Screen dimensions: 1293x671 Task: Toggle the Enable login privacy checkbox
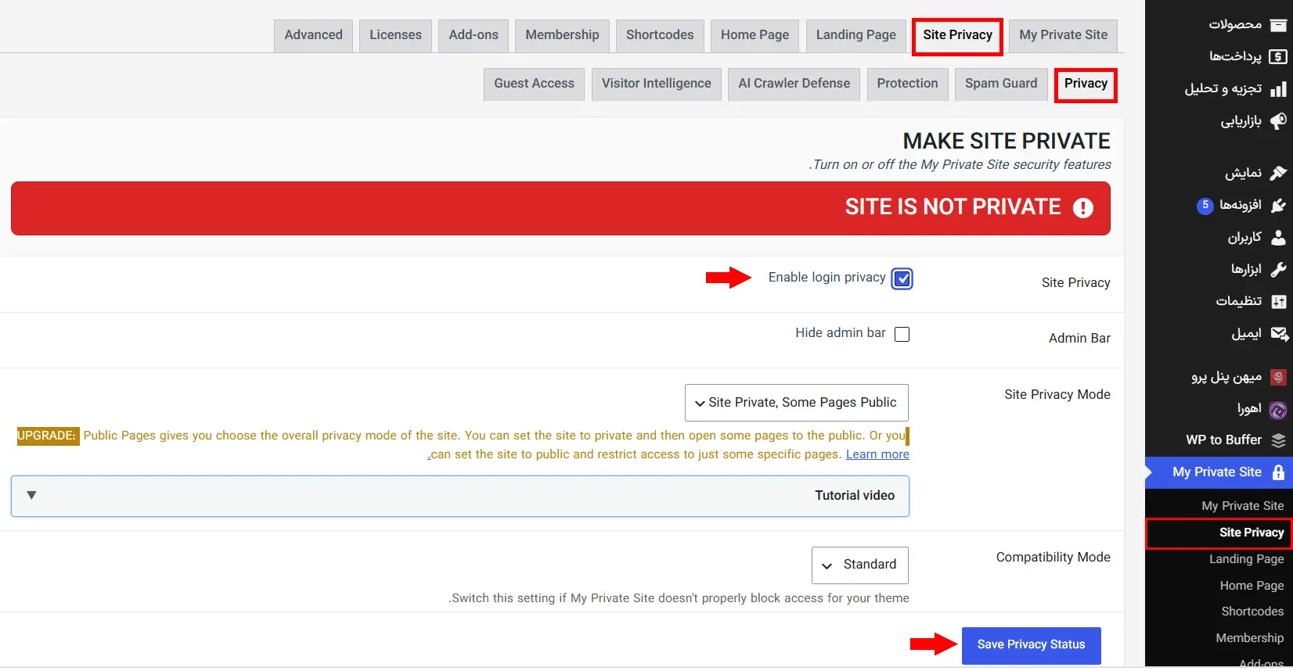click(x=902, y=278)
